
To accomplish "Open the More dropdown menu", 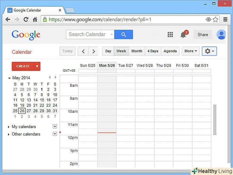I will (x=191, y=51).
